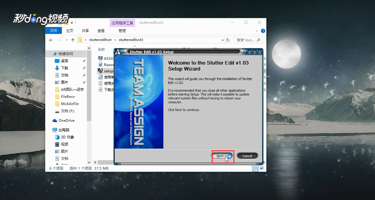Click the pin icon beside 下载
The height and width of the screenshot is (200, 375).
click(84, 68)
